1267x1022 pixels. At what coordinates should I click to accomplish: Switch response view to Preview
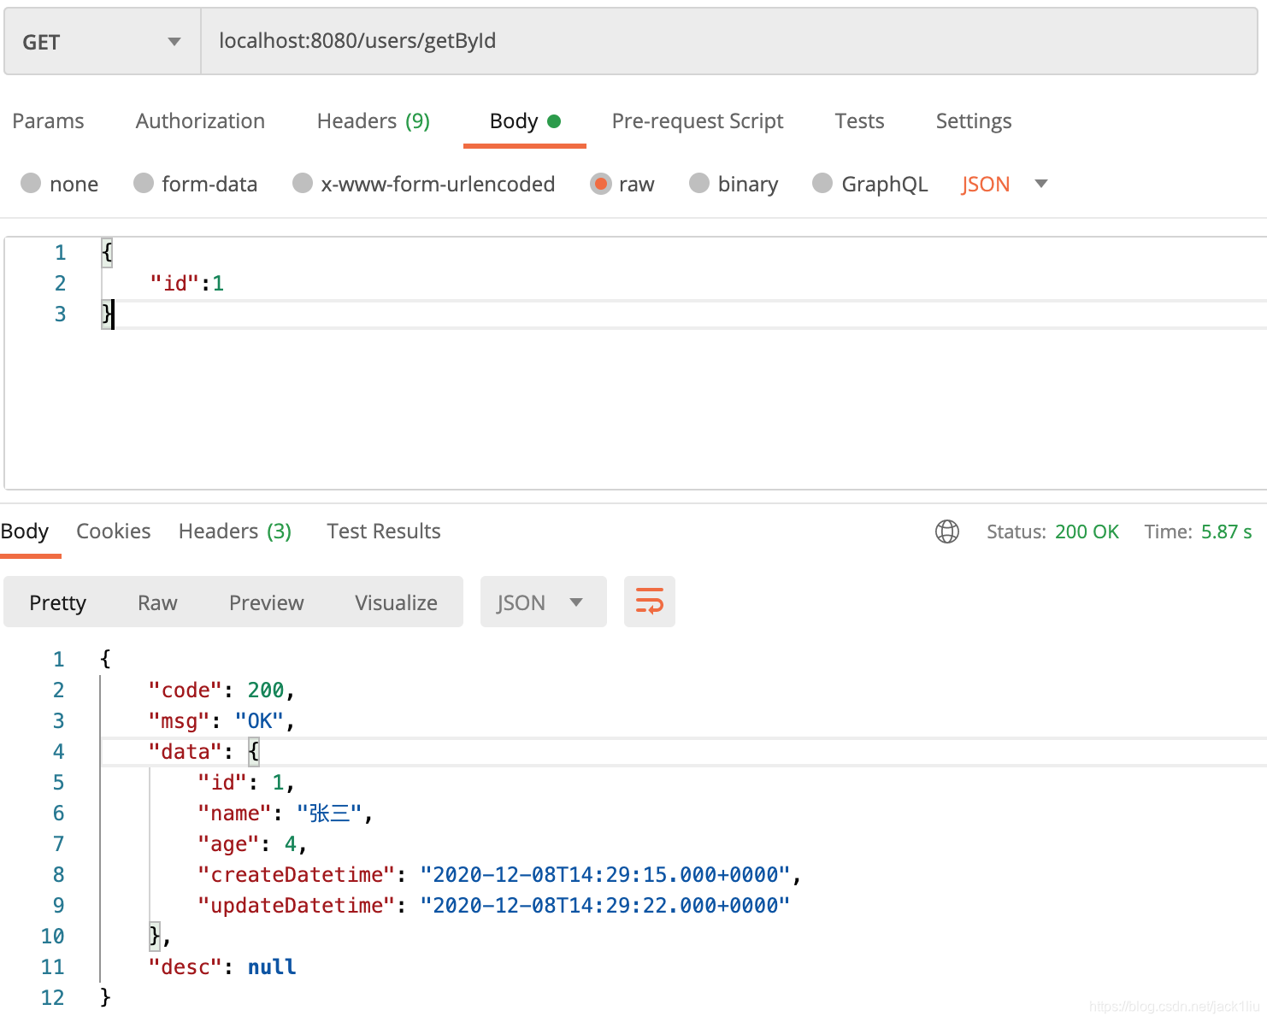(x=267, y=603)
